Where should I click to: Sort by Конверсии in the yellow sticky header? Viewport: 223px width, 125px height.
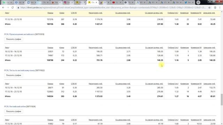click(184, 13)
